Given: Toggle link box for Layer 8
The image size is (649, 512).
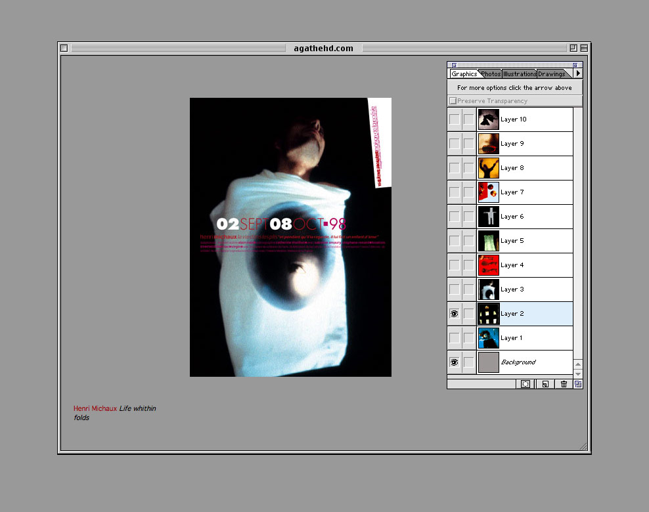Looking at the screenshot, I should [x=468, y=168].
